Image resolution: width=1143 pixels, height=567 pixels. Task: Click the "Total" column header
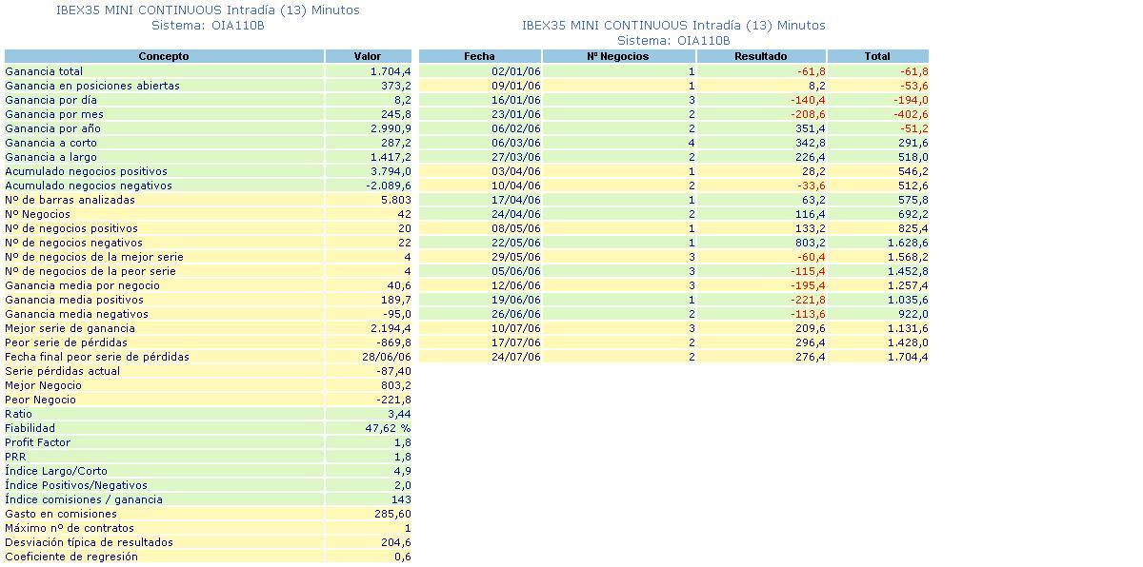(x=876, y=56)
